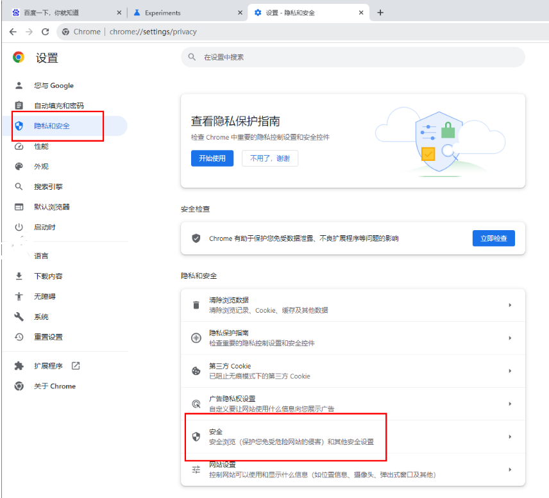Click the accessibility icon for 无障碍
Viewport: 549px width, 498px height.
pyautogui.click(x=19, y=296)
